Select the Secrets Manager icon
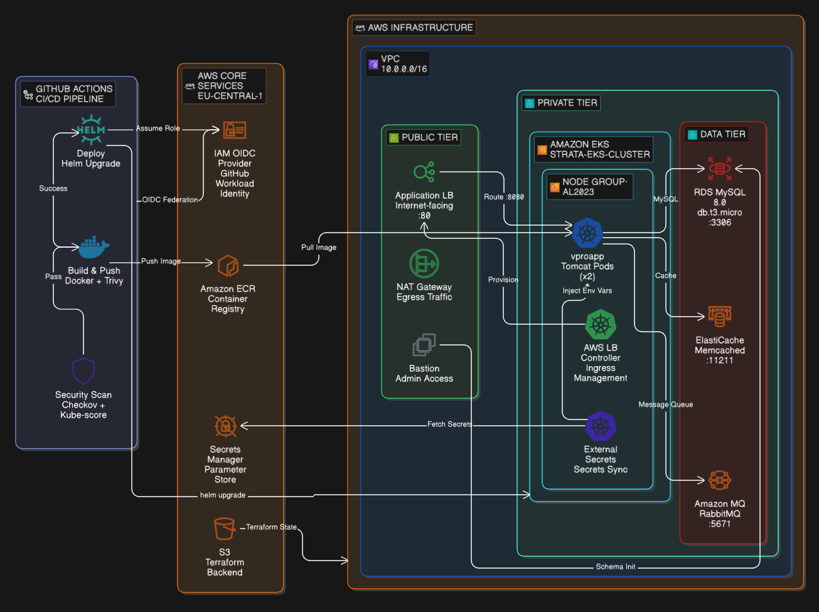The image size is (819, 612). pos(225,426)
